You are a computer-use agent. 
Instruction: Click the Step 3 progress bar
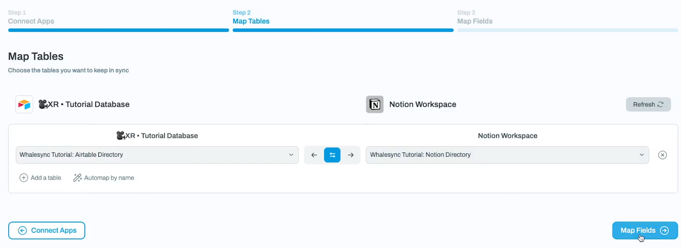coord(567,30)
